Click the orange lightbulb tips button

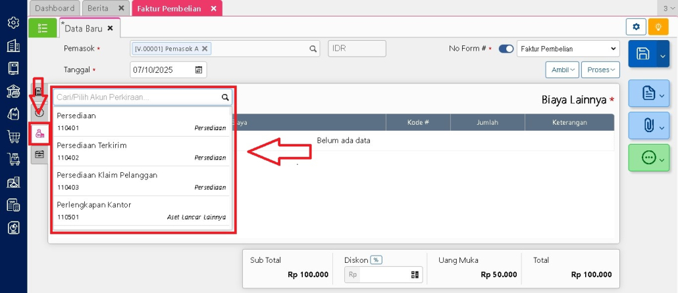coord(658,27)
